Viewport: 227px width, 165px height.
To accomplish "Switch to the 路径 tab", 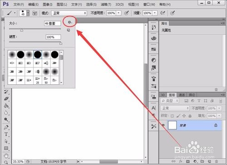I will (x=192, y=95).
